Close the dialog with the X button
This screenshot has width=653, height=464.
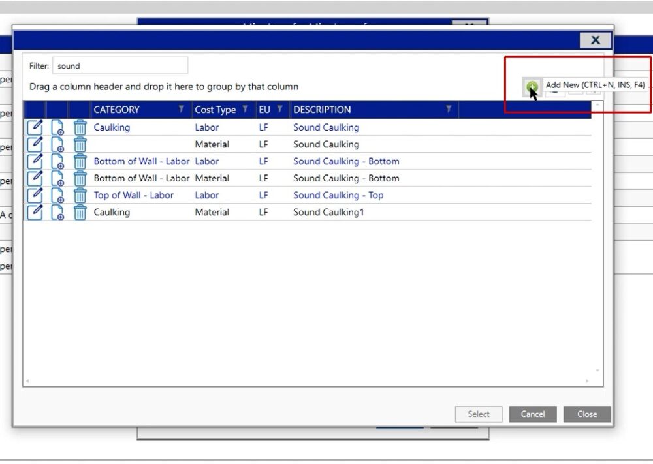tap(595, 40)
